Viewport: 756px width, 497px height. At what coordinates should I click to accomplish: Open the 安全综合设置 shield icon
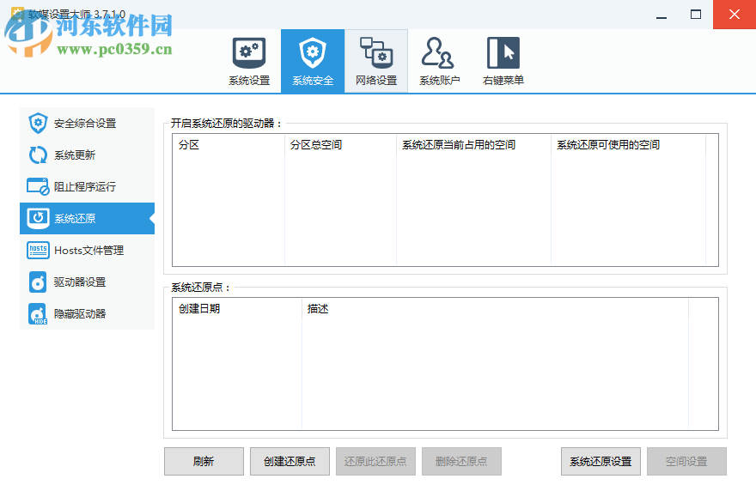pos(36,123)
